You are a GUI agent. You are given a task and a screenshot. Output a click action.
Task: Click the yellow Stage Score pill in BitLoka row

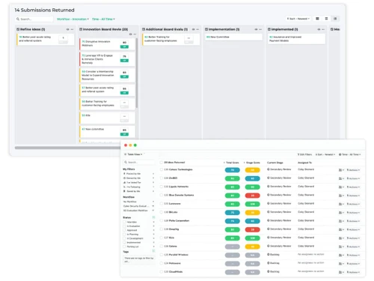pyautogui.click(x=252, y=213)
